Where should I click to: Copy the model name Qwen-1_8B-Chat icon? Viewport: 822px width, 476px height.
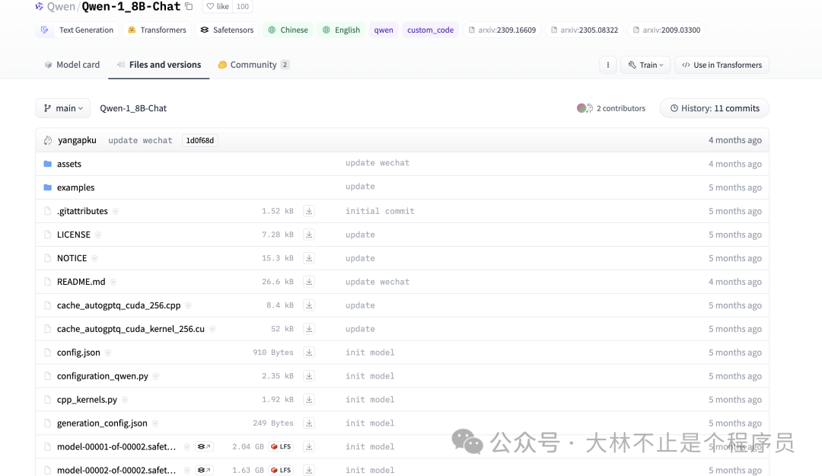(x=189, y=7)
